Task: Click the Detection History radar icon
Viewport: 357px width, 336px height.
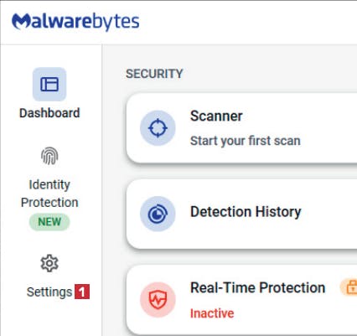Action: coord(158,214)
